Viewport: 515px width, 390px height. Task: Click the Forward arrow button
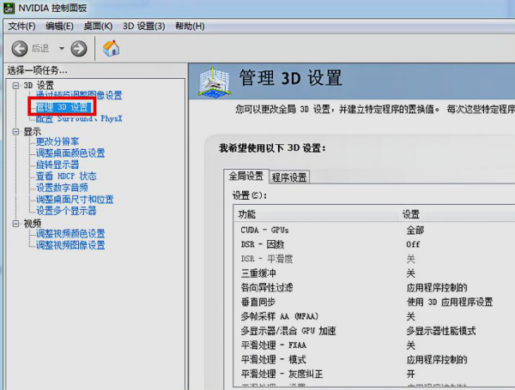pyautogui.click(x=79, y=49)
